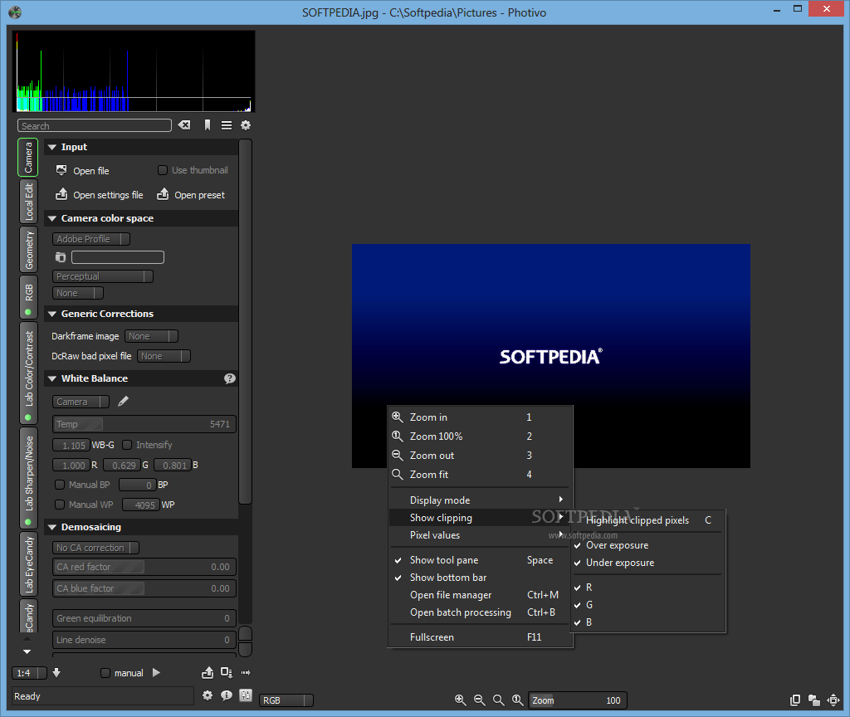Open the list menu icon beside the search field
850x717 pixels.
click(227, 125)
